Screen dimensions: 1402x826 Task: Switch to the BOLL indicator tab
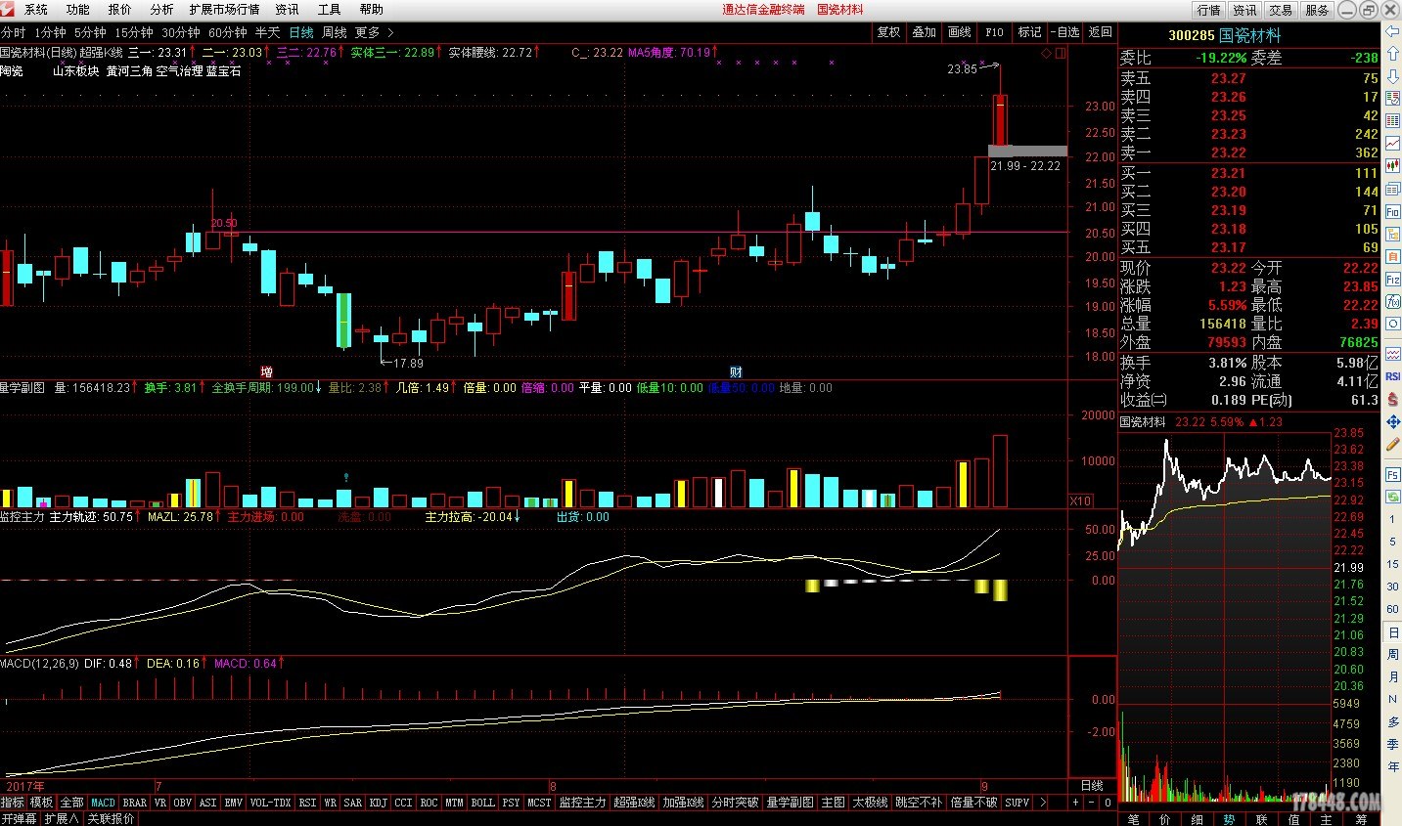pyautogui.click(x=482, y=803)
